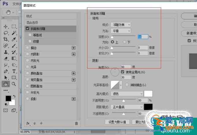Open the Hand tool preset dropdown arrow
Image resolution: width=197 pixels, height=135 pixels.
(x=13, y=12)
